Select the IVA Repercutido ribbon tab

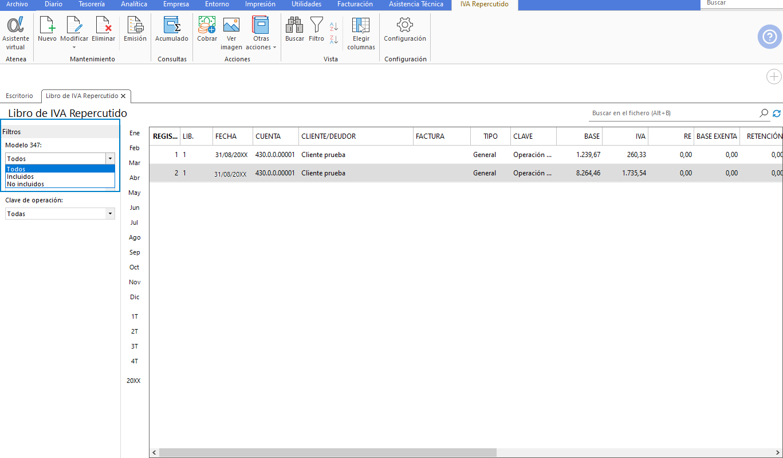(484, 4)
